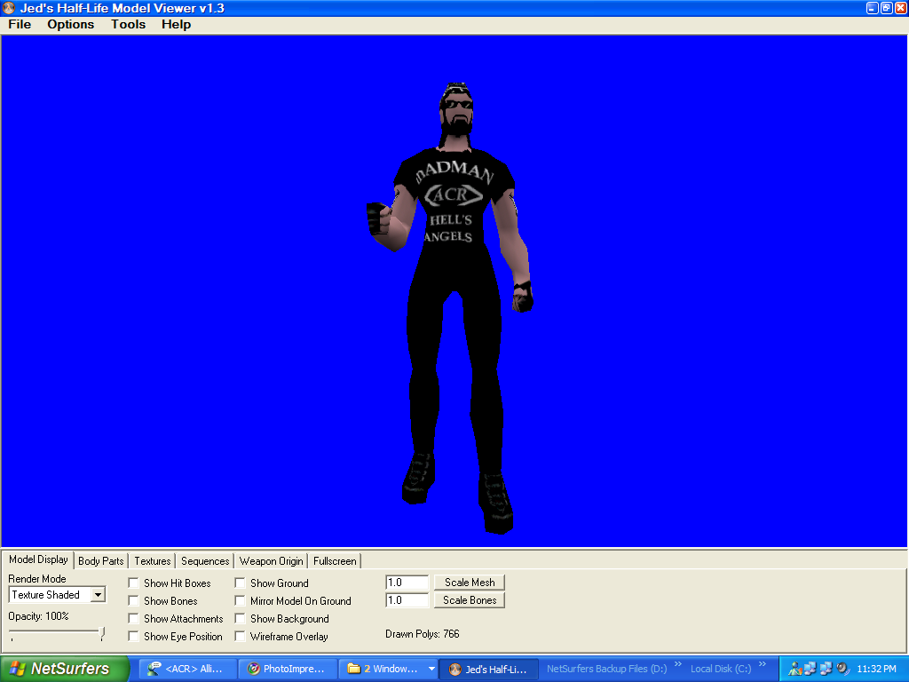
Task: Open the NetSurfers Start menu
Action: pyautogui.click(x=64, y=669)
